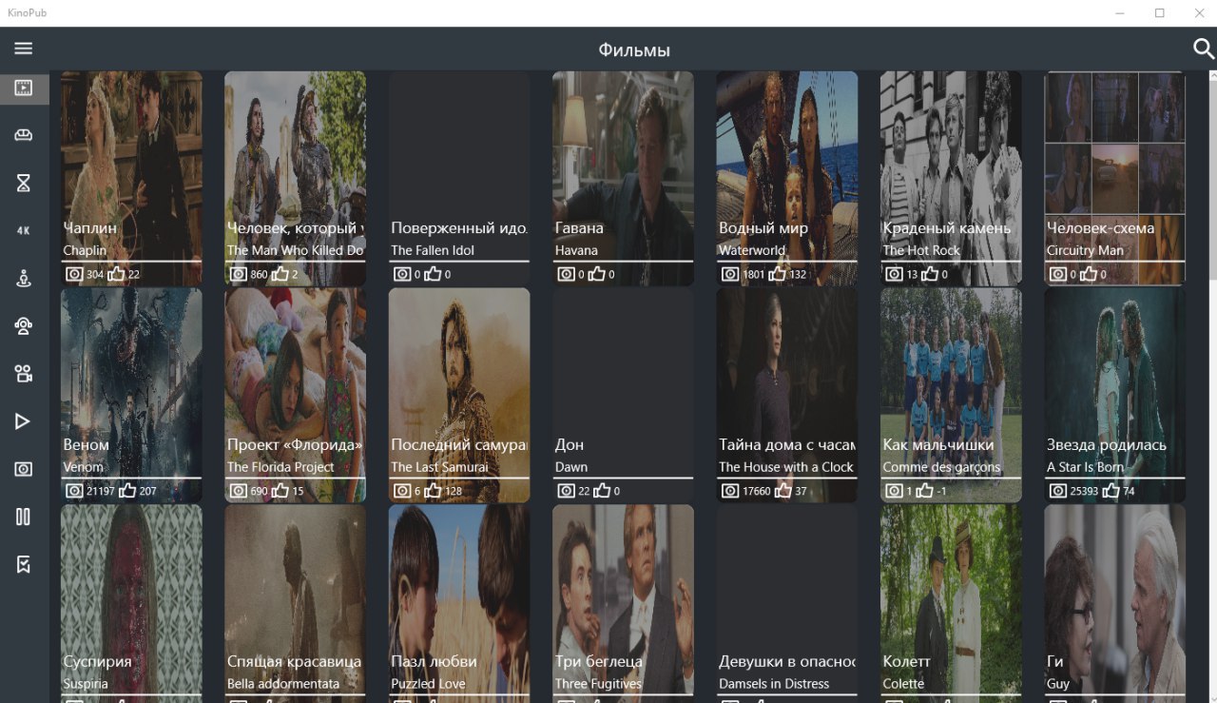Open the play triangle sidebar icon
The width and height of the screenshot is (1217, 703).
pyautogui.click(x=24, y=421)
